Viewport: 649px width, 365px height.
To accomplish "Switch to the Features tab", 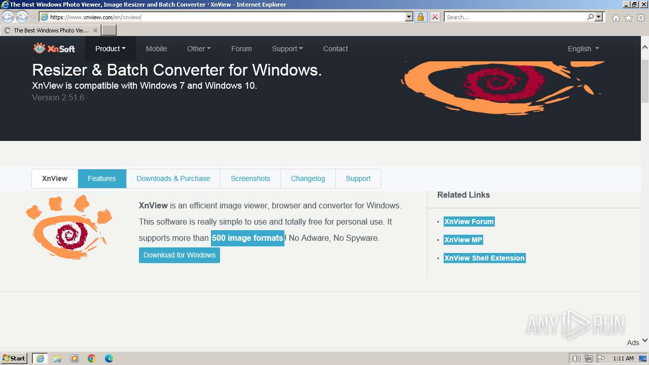I will [102, 178].
